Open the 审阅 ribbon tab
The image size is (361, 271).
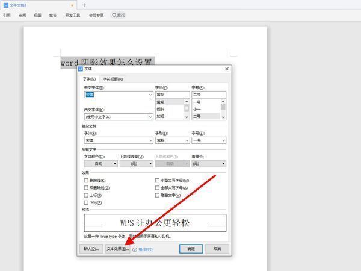tap(22, 15)
